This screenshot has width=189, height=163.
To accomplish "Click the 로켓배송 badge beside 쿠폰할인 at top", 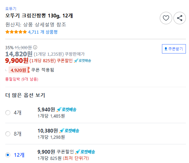I will coord(82,60).
